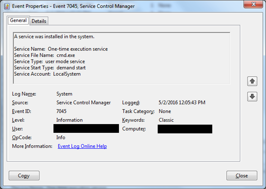266x189 pixels.
Task: Open the Event Log Online Help link
Action: [82, 146]
